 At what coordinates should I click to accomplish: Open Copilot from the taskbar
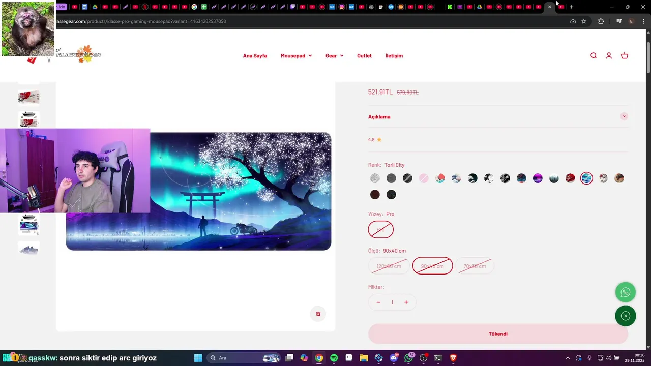click(304, 358)
